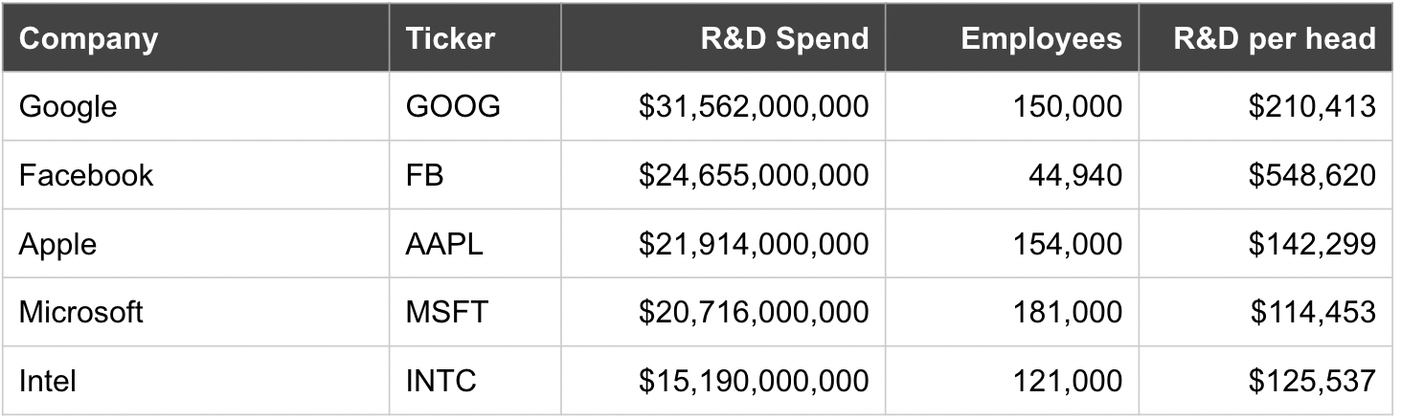The height and width of the screenshot is (420, 1401).
Task: Click the AAPL ticker cell
Action: tap(444, 244)
